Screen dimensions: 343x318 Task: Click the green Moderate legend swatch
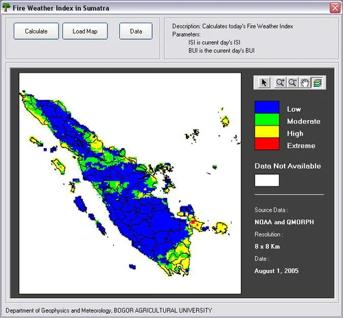point(267,119)
